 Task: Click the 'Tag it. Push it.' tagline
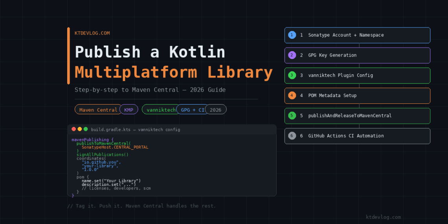141,206
